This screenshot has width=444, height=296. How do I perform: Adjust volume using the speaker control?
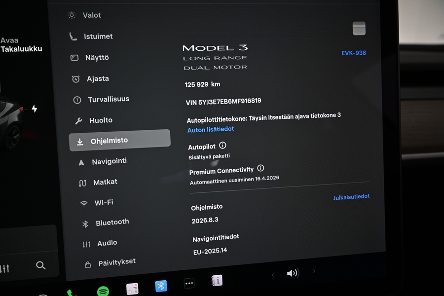(x=293, y=273)
